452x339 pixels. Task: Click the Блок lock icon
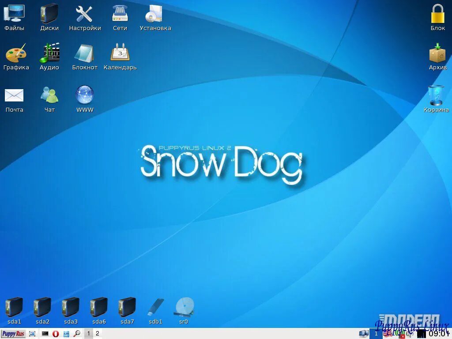pyautogui.click(x=437, y=17)
